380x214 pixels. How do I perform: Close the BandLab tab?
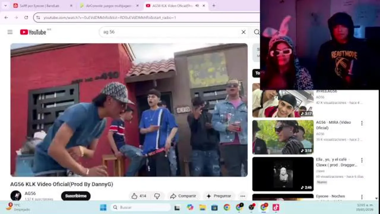(71, 6)
